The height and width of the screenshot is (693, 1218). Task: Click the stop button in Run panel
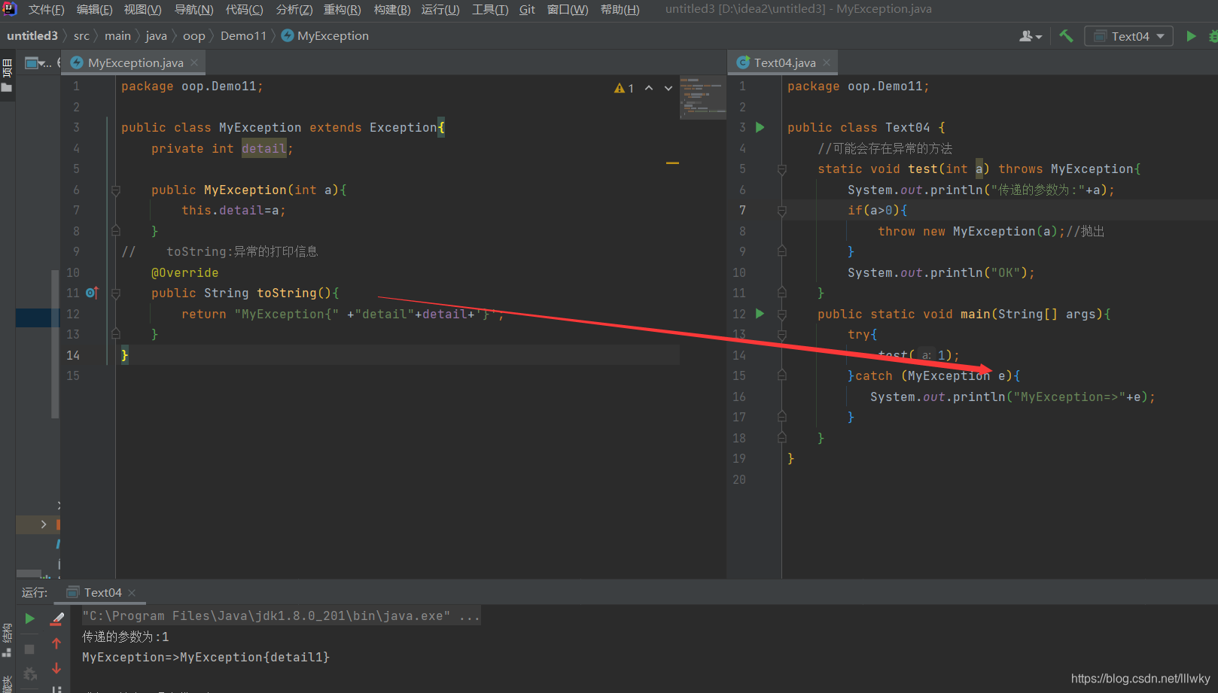tap(29, 649)
